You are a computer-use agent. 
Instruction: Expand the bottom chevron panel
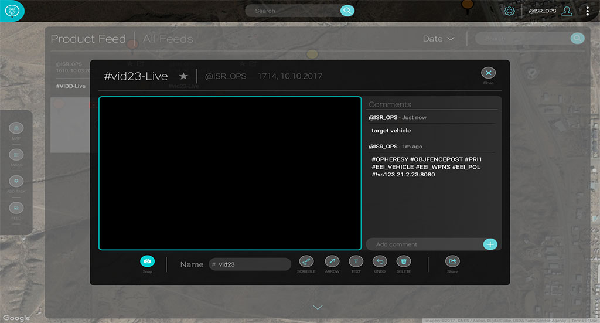(x=318, y=307)
